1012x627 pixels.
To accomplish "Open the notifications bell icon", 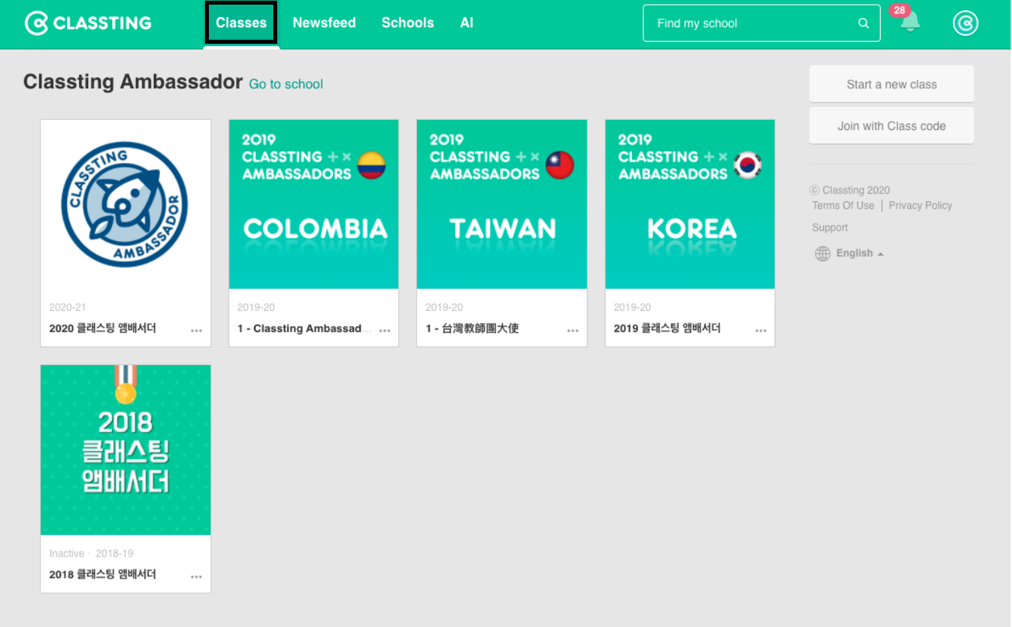I will pyautogui.click(x=910, y=22).
